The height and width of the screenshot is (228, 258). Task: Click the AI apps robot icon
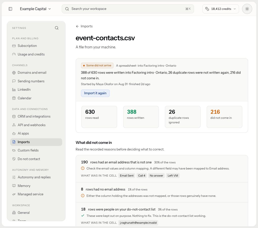pos(14,134)
